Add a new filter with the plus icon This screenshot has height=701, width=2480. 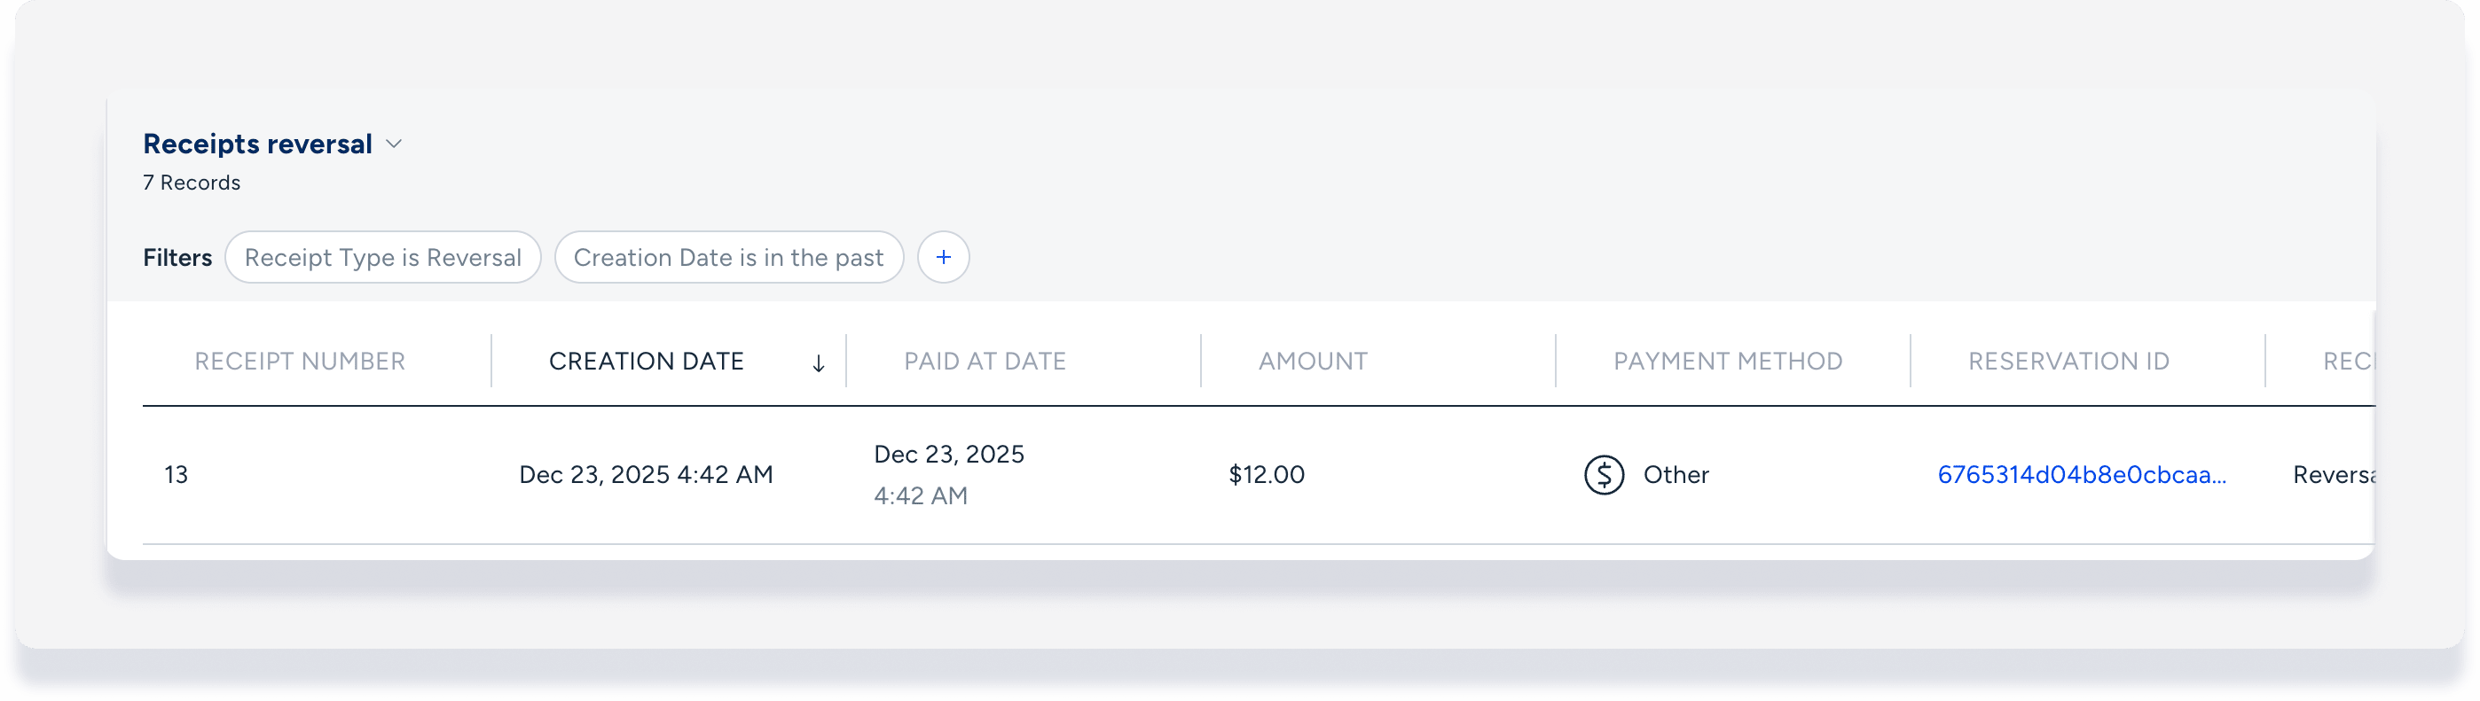pyautogui.click(x=943, y=258)
